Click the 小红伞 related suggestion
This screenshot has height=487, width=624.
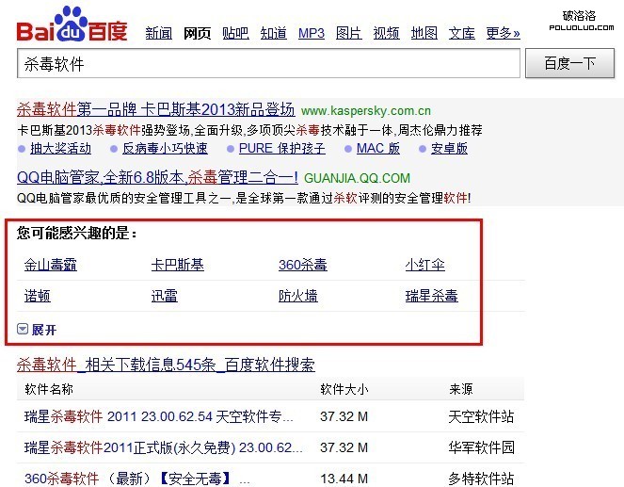(x=425, y=265)
